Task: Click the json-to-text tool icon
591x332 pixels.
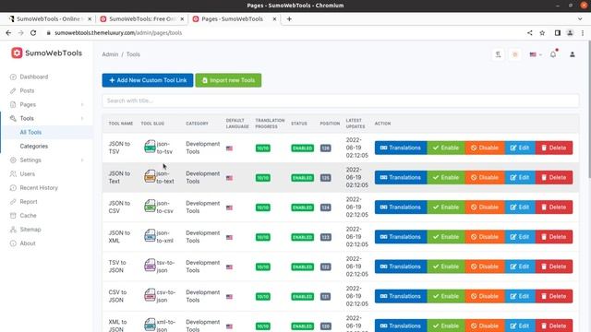Action: (150, 176)
